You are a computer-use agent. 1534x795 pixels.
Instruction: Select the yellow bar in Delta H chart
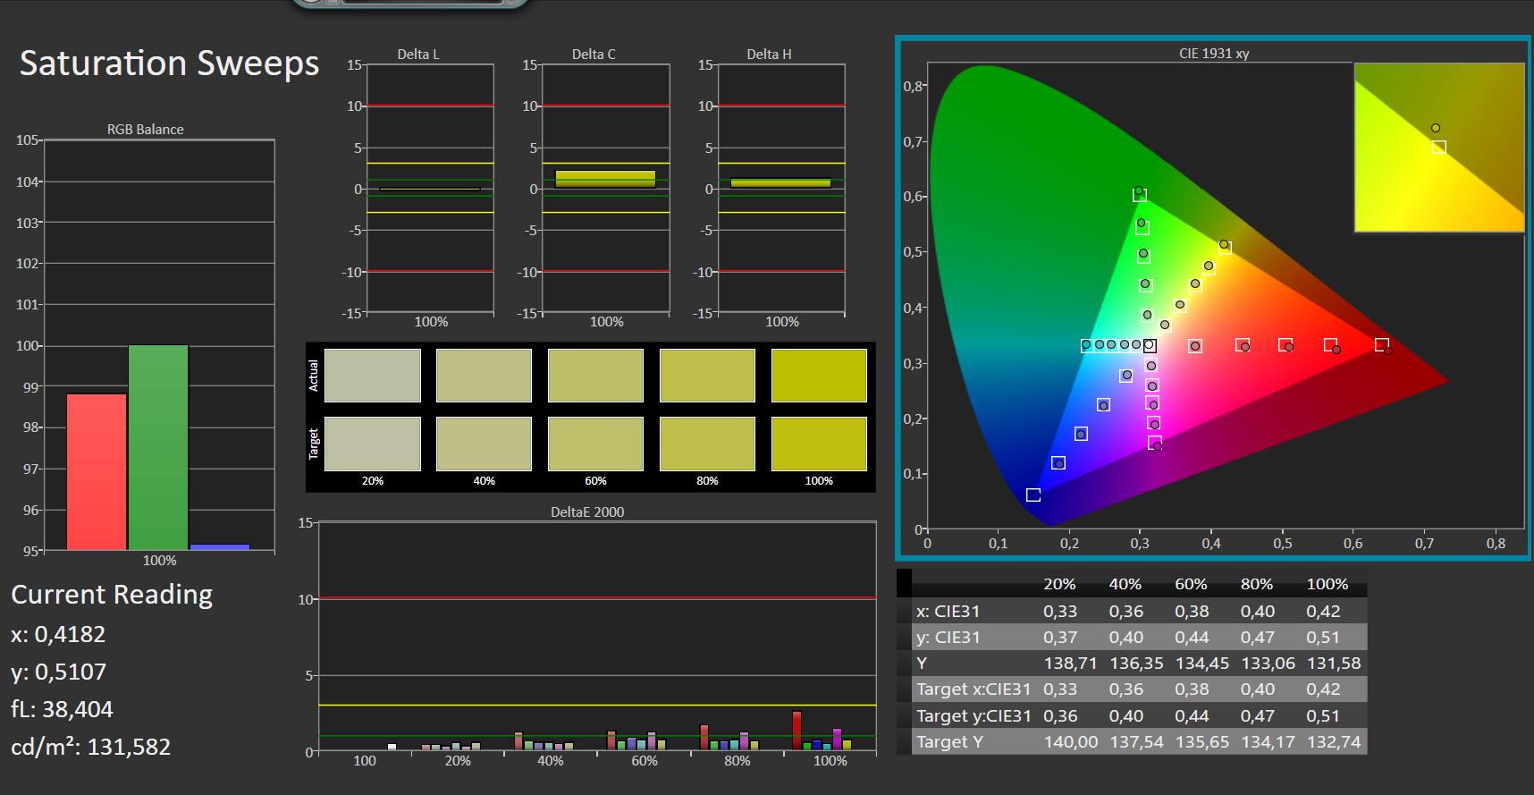click(780, 183)
